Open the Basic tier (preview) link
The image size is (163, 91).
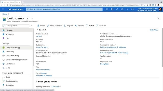[x=43, y=70]
